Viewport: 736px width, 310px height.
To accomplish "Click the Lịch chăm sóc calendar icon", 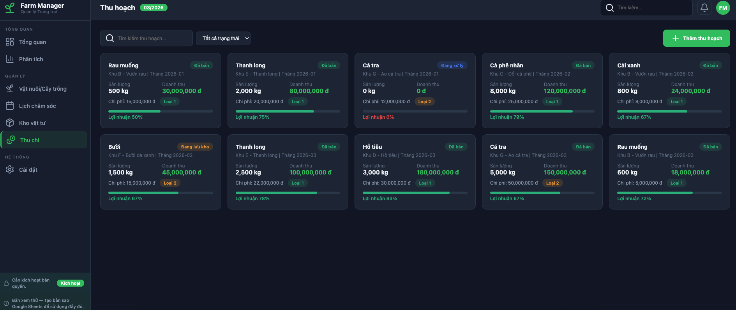I will pyautogui.click(x=10, y=106).
